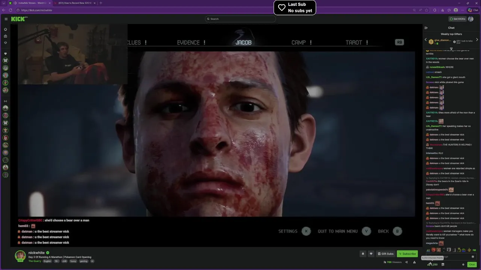481x270 pixels.
Task: Focus the Kick search field
Action: click(240, 19)
